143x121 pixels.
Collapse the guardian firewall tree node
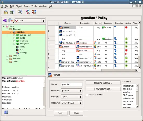[x=11, y=32]
